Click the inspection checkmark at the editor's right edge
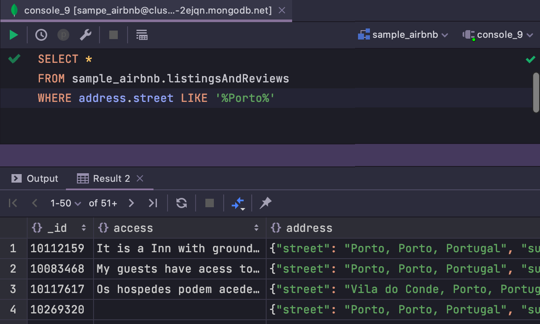The image size is (540, 324). [x=530, y=59]
